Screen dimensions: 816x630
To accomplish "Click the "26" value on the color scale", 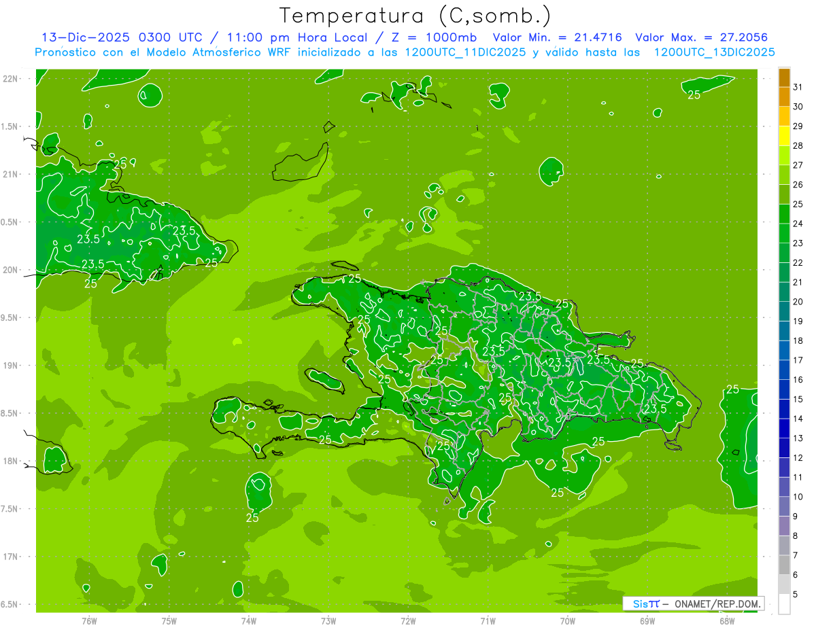I will pyautogui.click(x=798, y=184).
